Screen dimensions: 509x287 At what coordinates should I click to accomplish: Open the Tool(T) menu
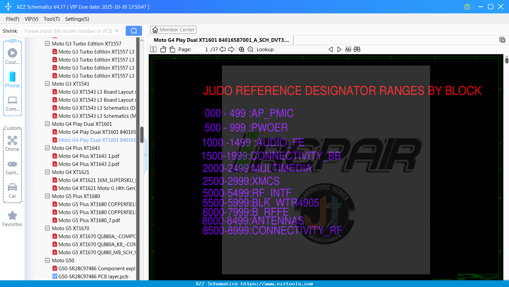point(52,19)
